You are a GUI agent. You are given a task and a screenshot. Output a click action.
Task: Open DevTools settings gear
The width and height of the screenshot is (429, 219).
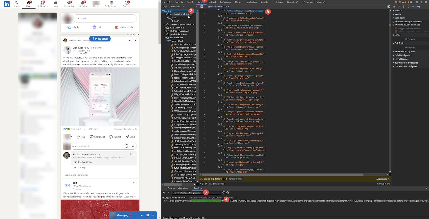(417, 2)
